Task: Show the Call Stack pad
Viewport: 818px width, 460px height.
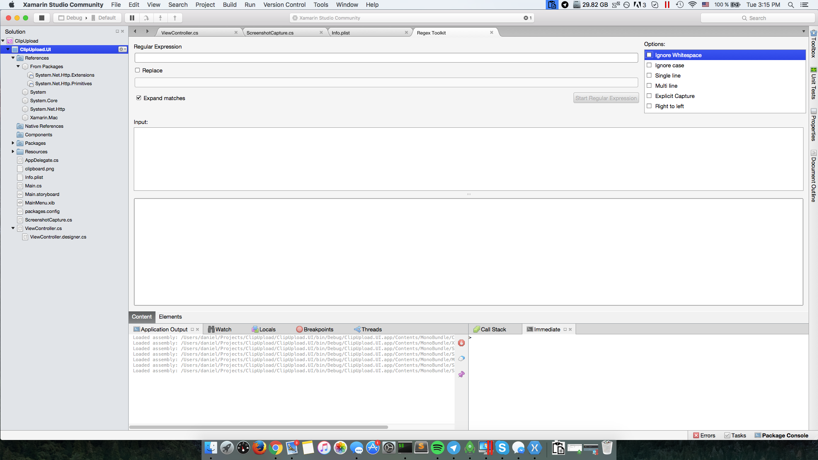Action: point(490,329)
